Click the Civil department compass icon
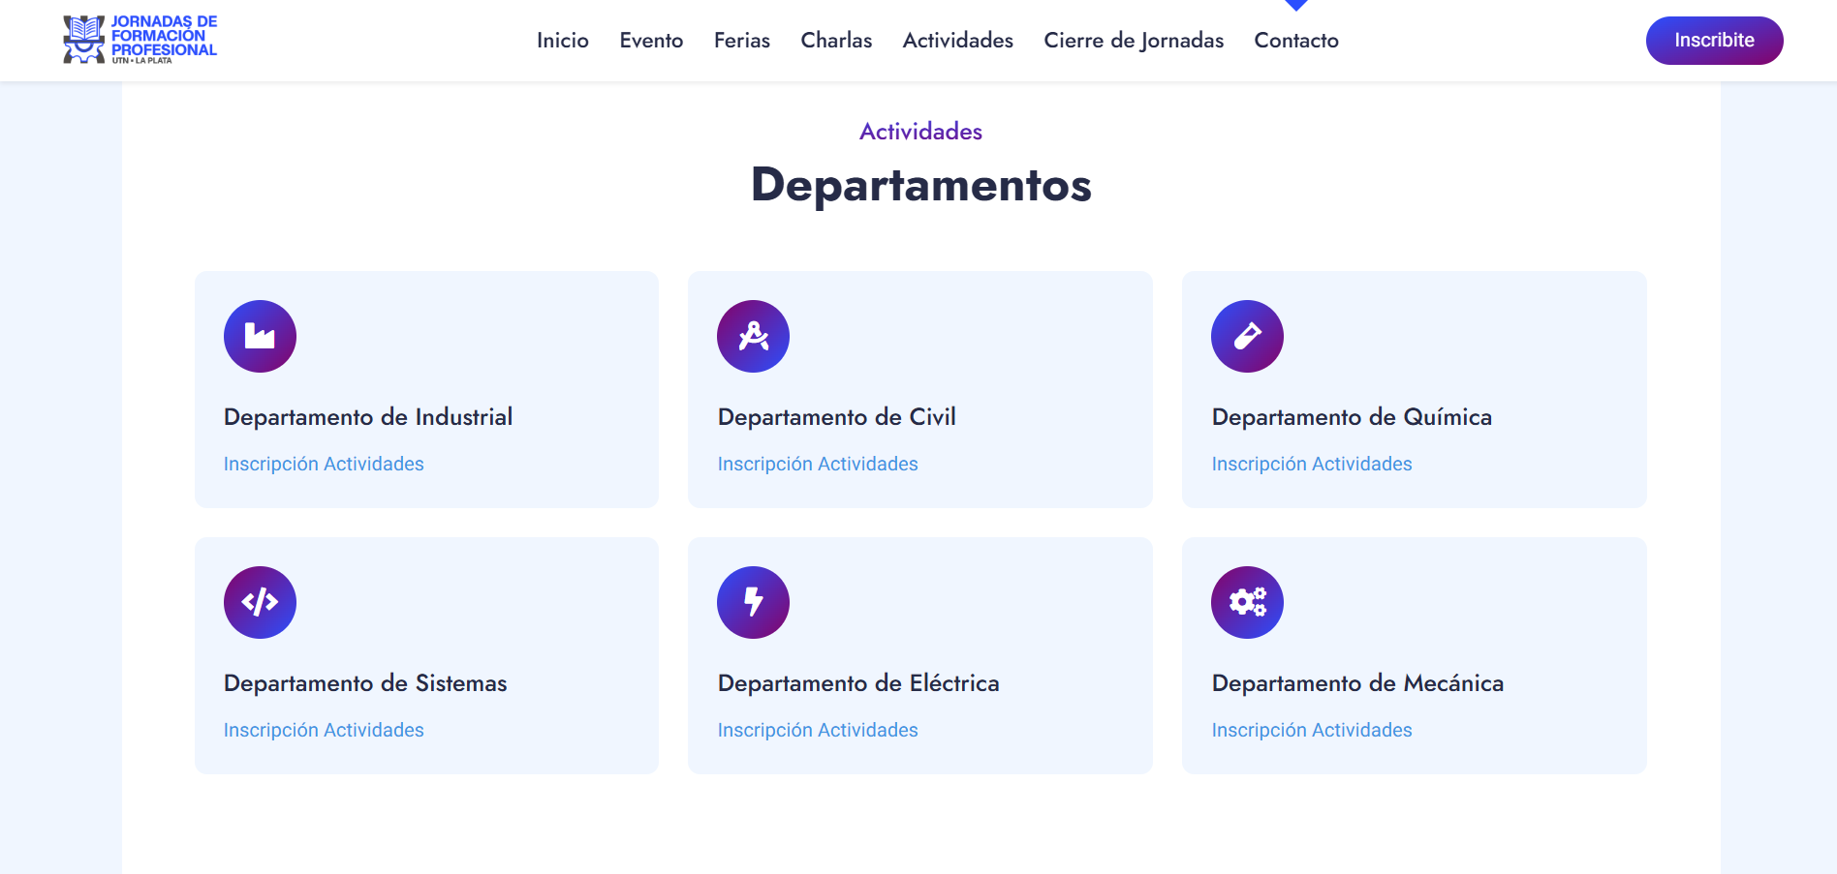The height and width of the screenshot is (874, 1837). (x=753, y=336)
